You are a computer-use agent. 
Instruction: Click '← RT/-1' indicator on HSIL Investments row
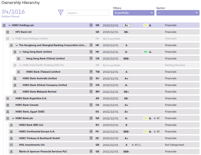(x=136, y=145)
